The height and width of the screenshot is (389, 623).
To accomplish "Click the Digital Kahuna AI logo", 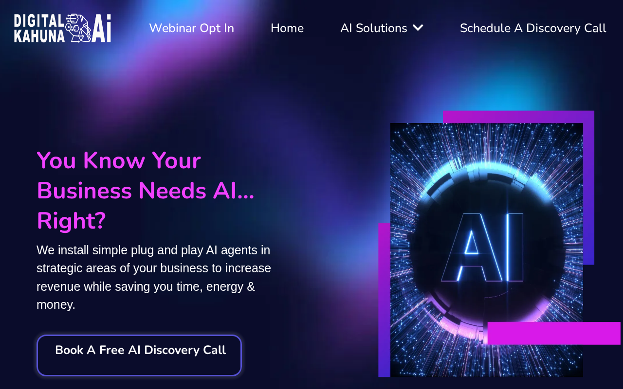I will pos(62,28).
